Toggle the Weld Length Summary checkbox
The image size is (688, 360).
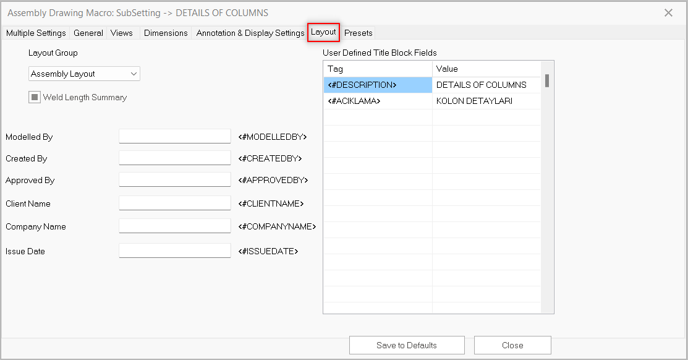pyautogui.click(x=35, y=97)
